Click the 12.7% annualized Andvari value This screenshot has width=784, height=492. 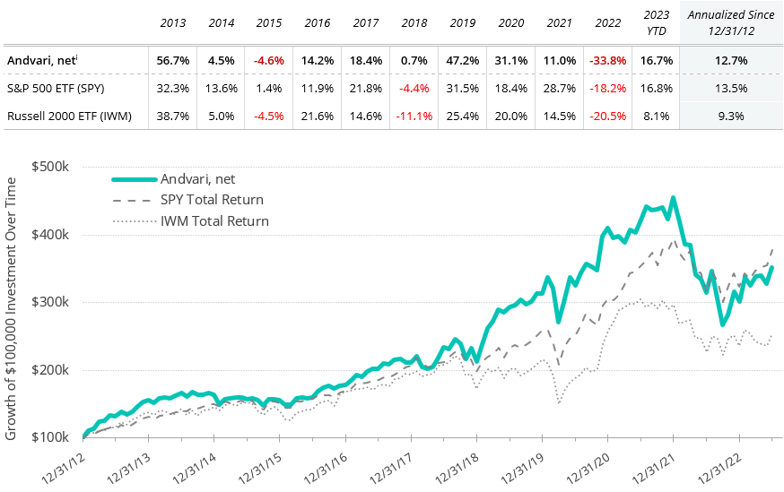[730, 61]
